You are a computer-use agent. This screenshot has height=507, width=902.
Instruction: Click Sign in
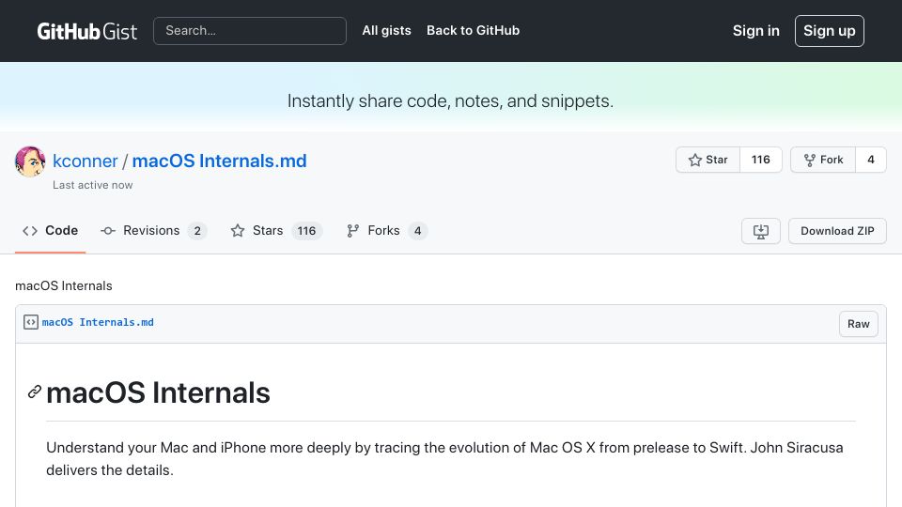point(755,31)
